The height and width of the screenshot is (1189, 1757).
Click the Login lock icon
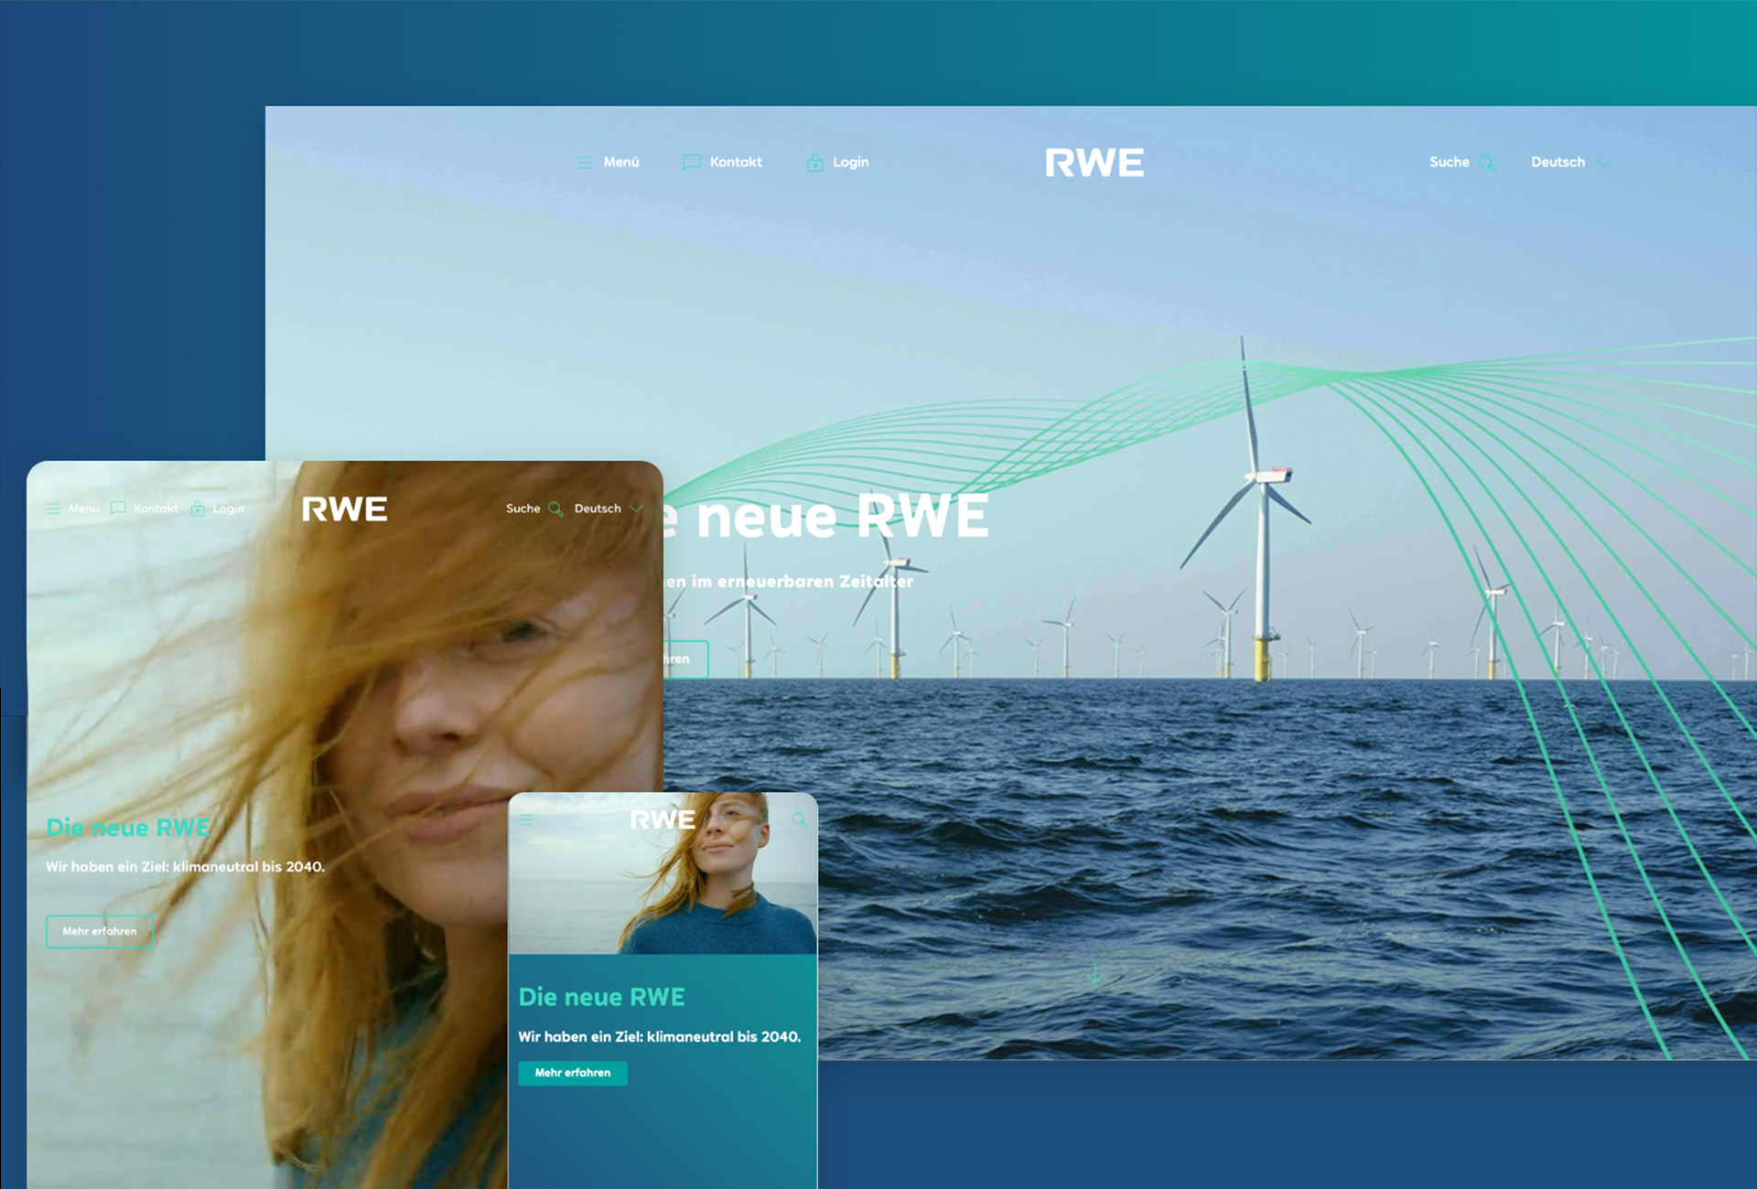tap(814, 162)
